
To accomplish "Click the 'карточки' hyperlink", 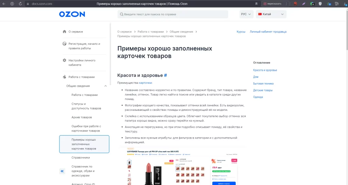I will click(145, 83).
